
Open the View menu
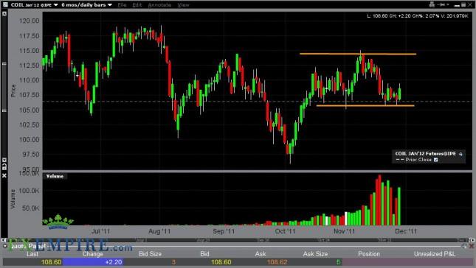183,5
